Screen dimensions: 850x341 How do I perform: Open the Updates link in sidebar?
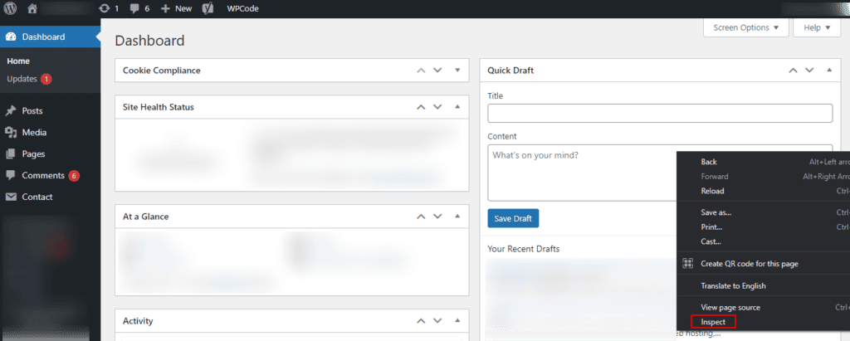click(22, 79)
